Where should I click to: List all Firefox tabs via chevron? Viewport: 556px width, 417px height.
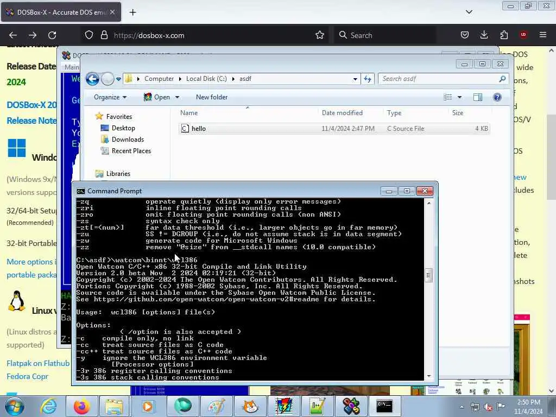(469, 12)
